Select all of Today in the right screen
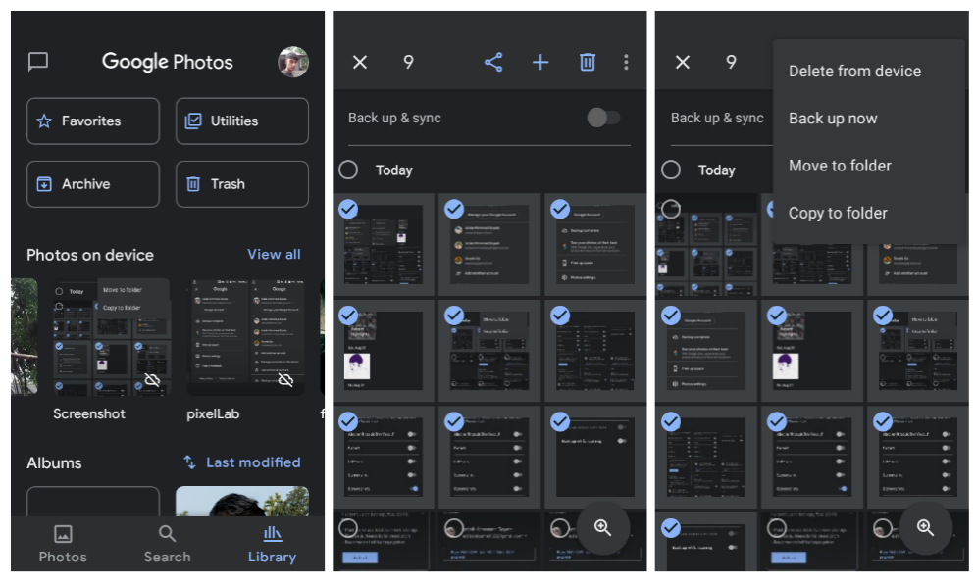The image size is (976, 583). tap(671, 170)
